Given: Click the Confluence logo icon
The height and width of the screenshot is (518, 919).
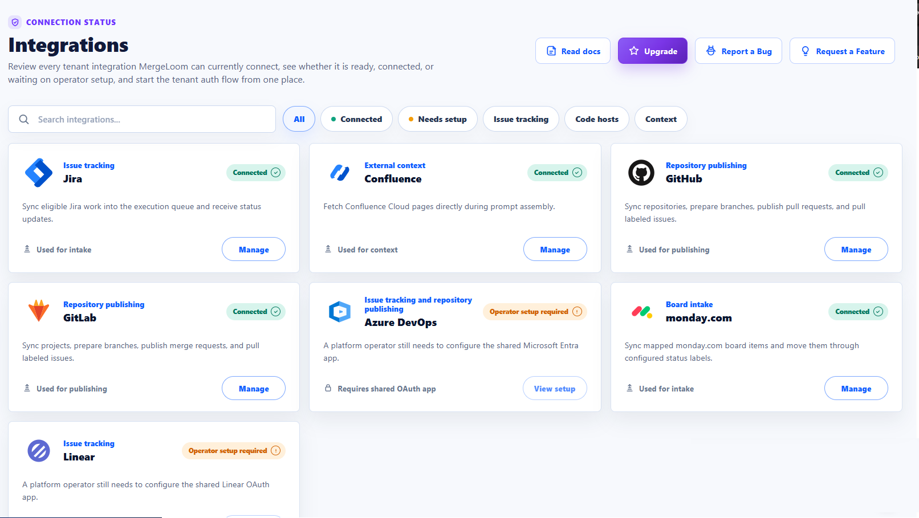Looking at the screenshot, I should tap(340, 173).
